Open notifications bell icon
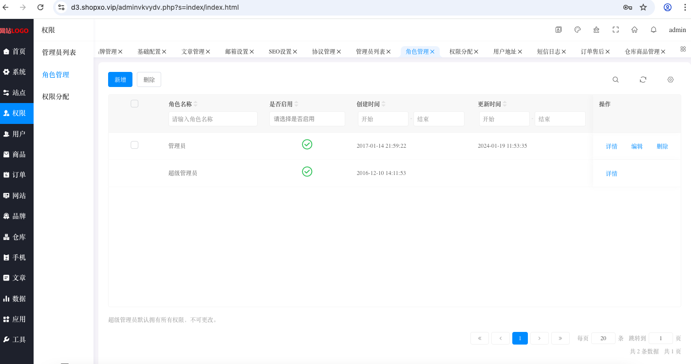This screenshot has height=364, width=691. point(654,30)
